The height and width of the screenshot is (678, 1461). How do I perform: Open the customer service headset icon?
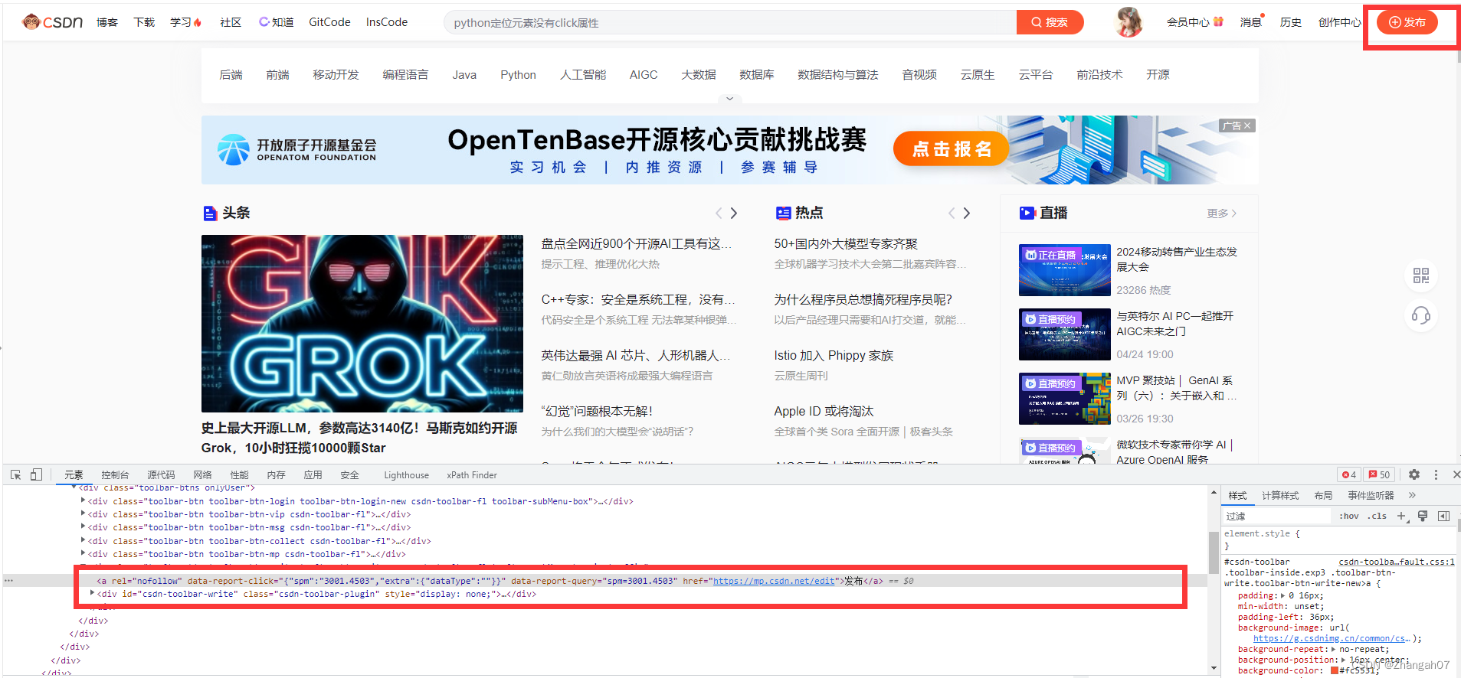click(1421, 315)
